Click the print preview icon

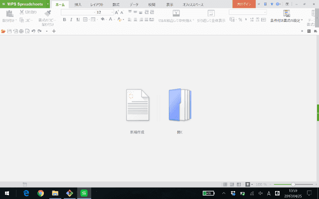tap(27, 31)
